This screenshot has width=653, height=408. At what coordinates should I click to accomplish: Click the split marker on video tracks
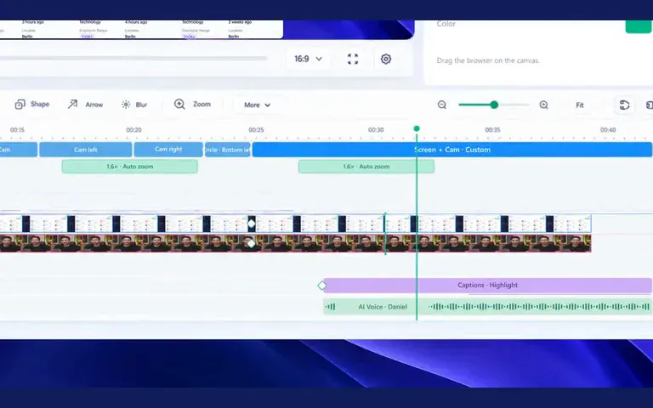(x=385, y=233)
